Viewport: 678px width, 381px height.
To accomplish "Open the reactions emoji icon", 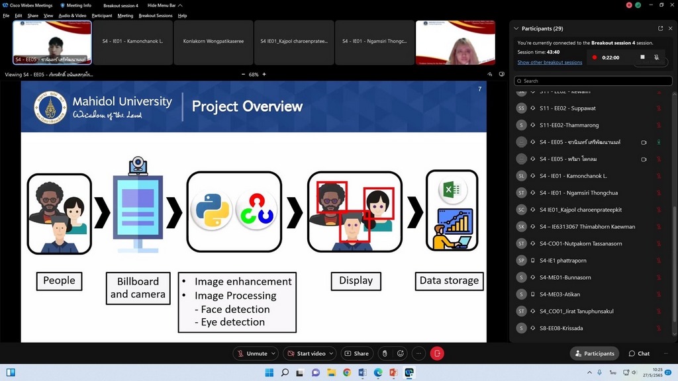I will (x=401, y=353).
